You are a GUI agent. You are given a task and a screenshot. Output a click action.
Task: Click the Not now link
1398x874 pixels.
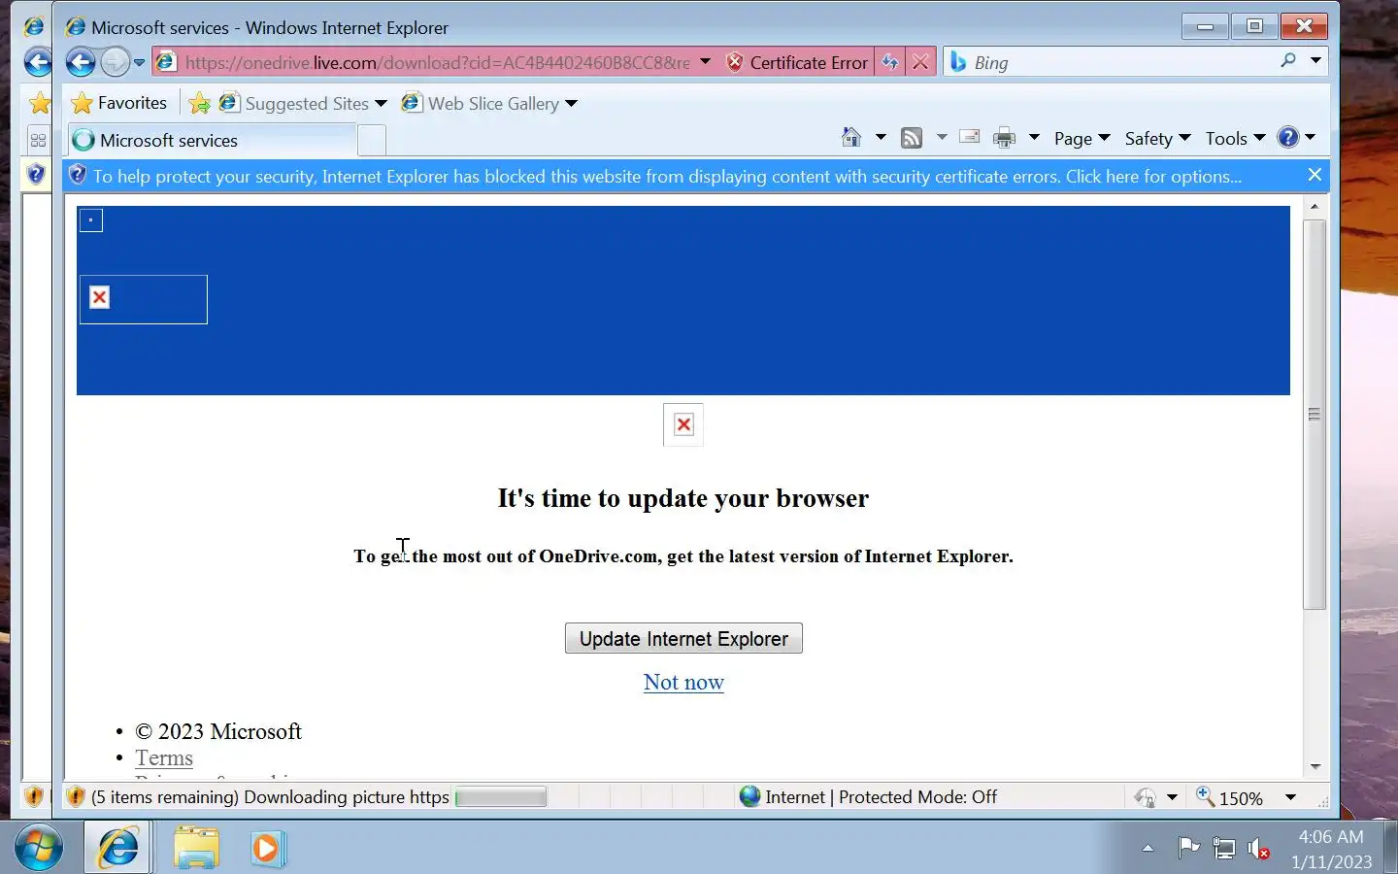(683, 682)
